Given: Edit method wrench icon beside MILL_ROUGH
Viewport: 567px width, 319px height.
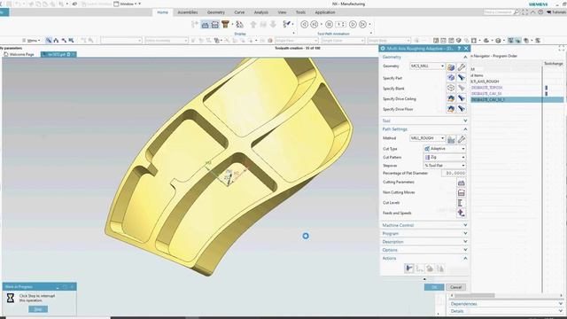Looking at the screenshot, I should pyautogui.click(x=461, y=139).
